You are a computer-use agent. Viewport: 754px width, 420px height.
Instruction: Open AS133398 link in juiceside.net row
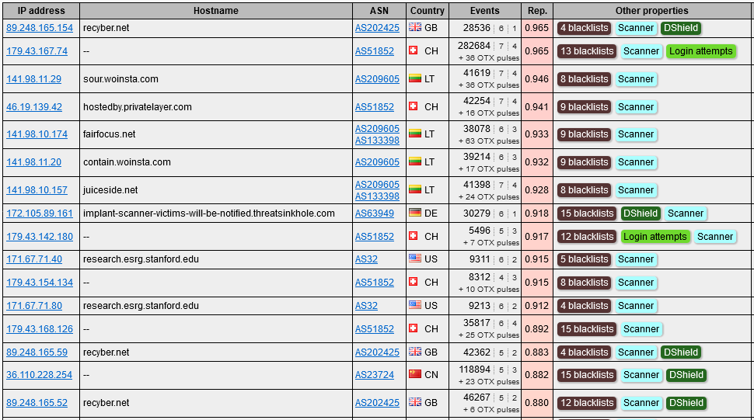(x=377, y=196)
